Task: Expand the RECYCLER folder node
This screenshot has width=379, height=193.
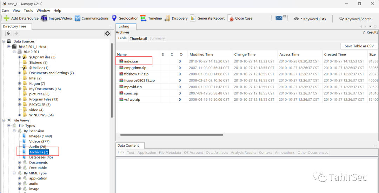Action: [x=20, y=105]
